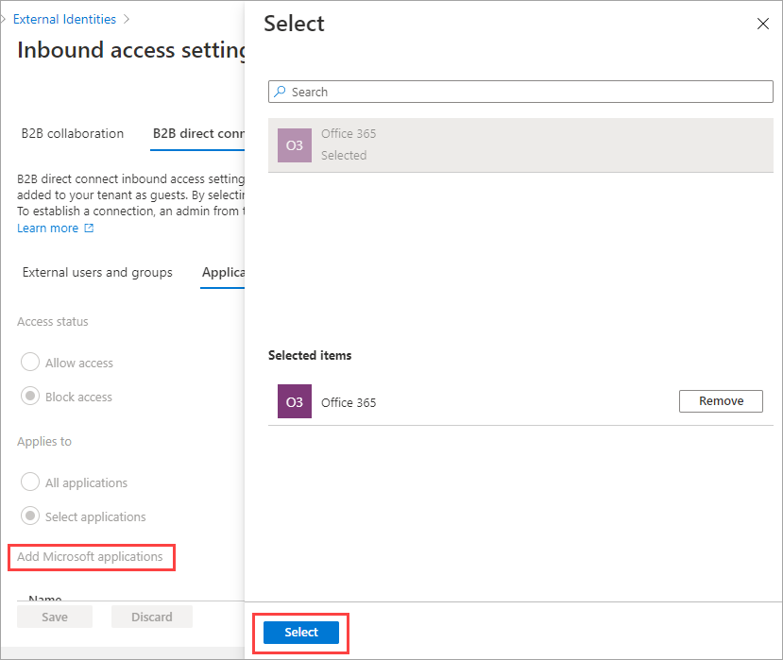This screenshot has height=660, width=783.
Task: Select the Block access radio button
Action: click(29, 397)
